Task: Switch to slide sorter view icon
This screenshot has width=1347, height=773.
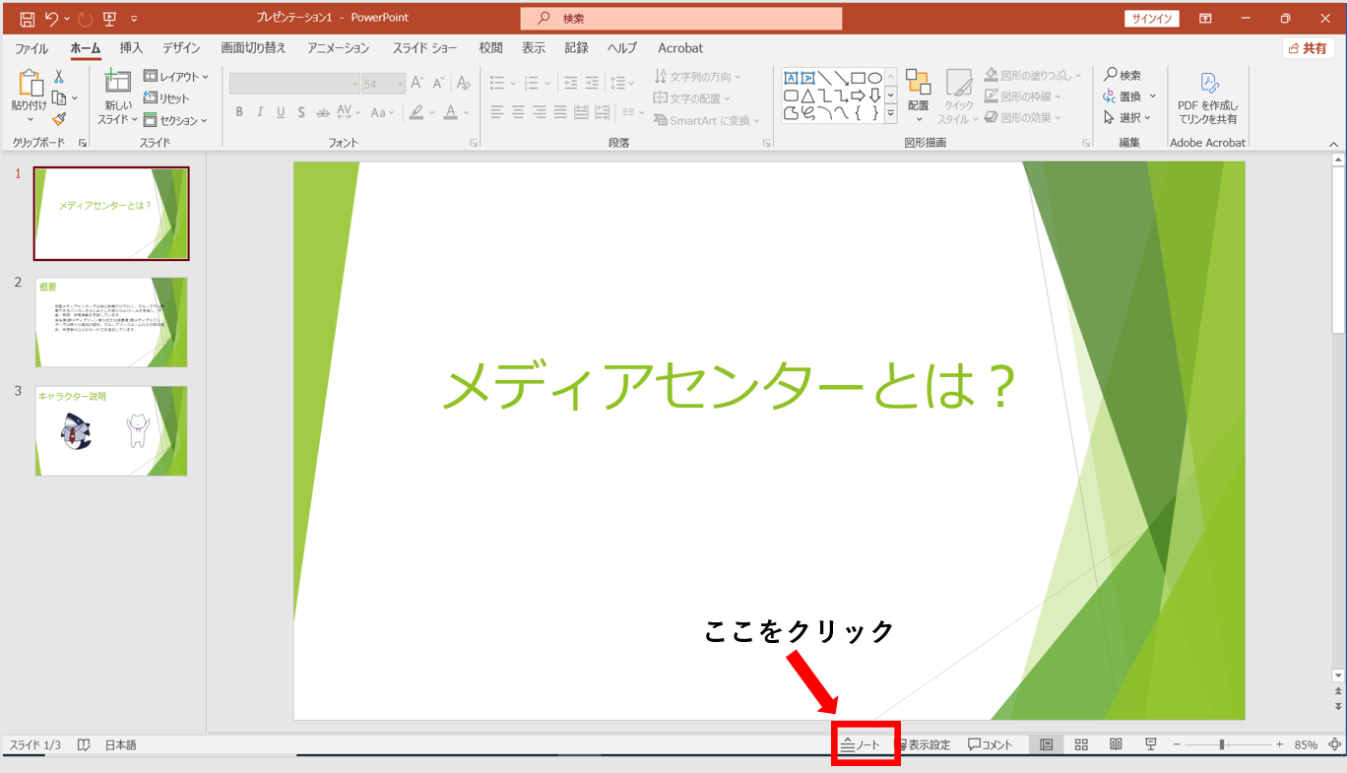Action: tap(1081, 745)
